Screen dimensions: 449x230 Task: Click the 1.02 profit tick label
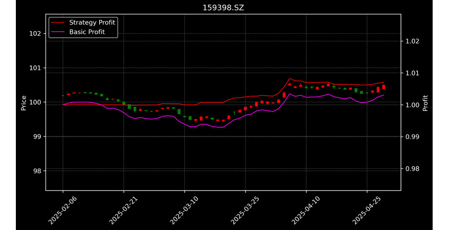tap(412, 41)
